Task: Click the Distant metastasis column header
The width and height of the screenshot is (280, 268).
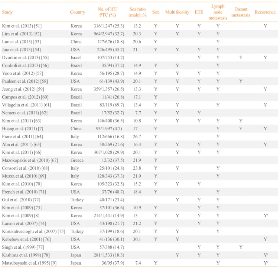Action: point(241,12)
